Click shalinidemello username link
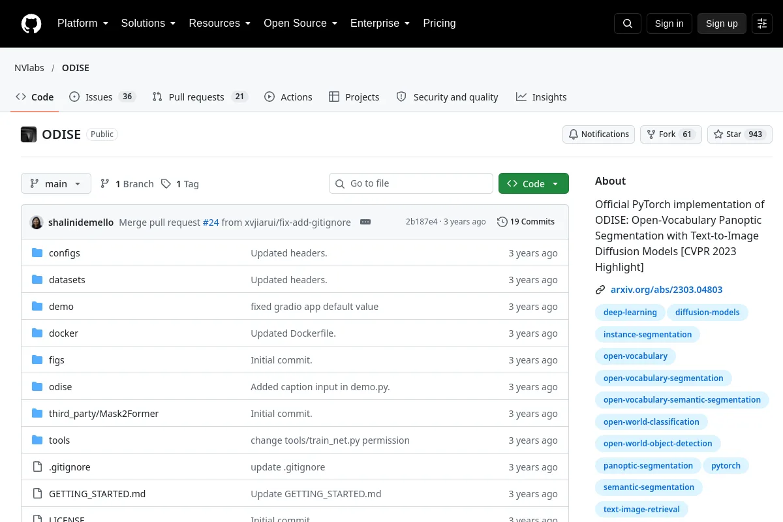This screenshot has width=783, height=522. pyautogui.click(x=82, y=223)
